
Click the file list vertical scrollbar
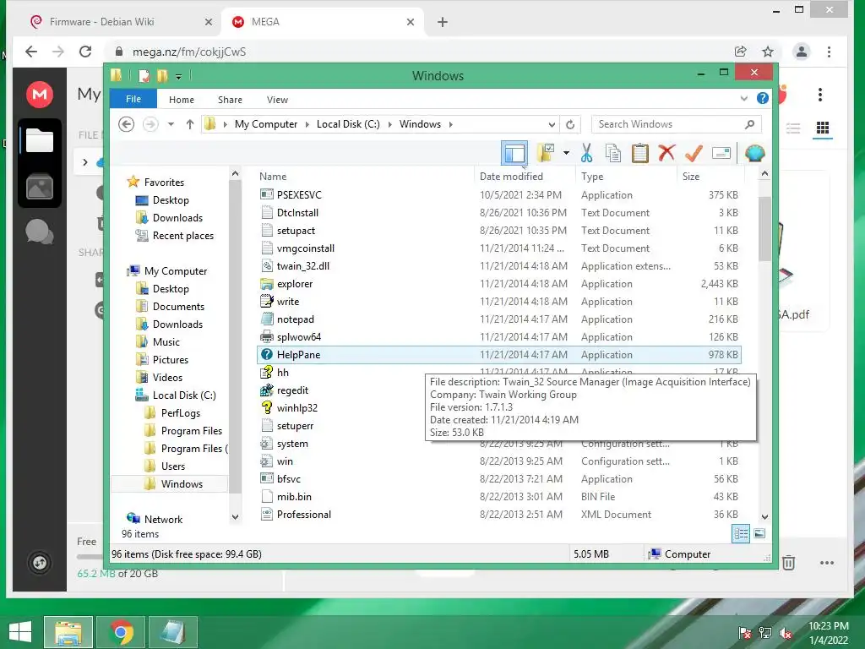click(x=764, y=228)
